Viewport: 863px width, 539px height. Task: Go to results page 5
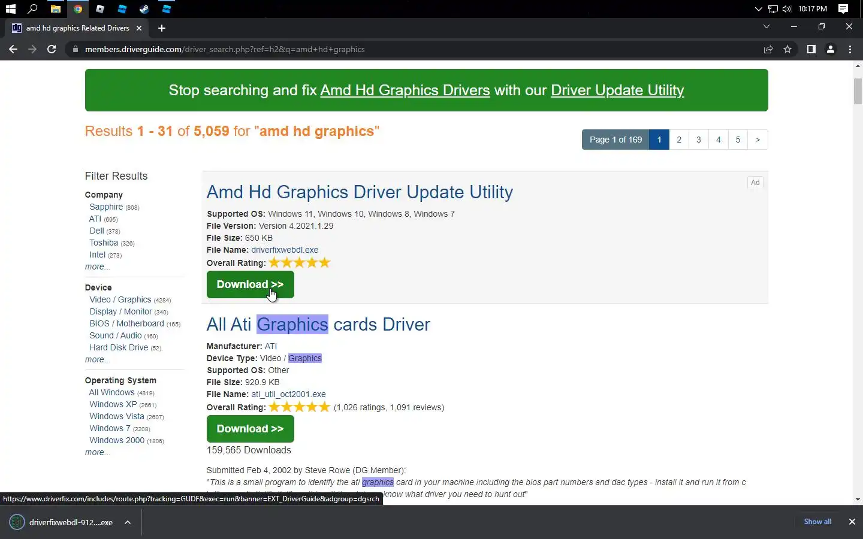pyautogui.click(x=738, y=140)
